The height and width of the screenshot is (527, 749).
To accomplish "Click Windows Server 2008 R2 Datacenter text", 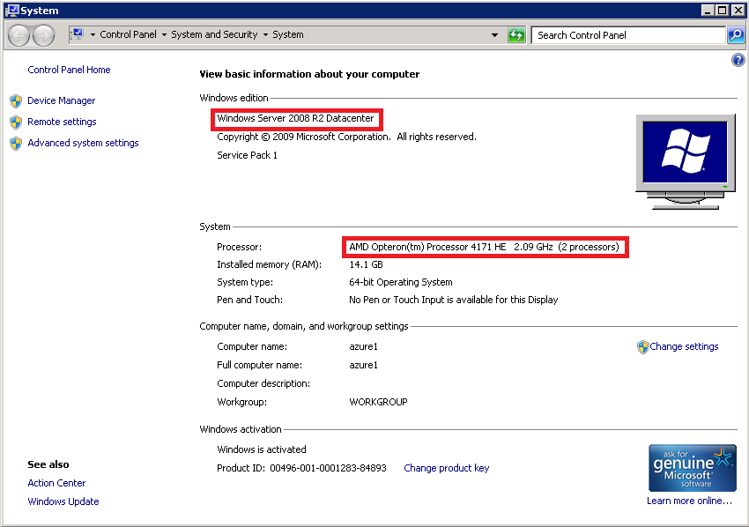I will tap(295, 118).
